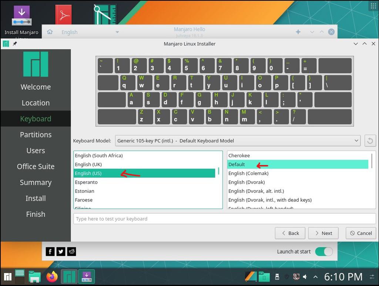
Task: Click layout list scrollbar
Action: click(x=218, y=171)
